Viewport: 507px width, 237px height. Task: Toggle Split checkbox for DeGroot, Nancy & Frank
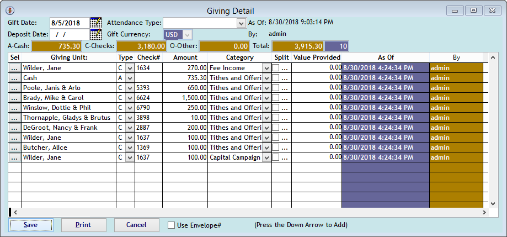[x=276, y=128]
